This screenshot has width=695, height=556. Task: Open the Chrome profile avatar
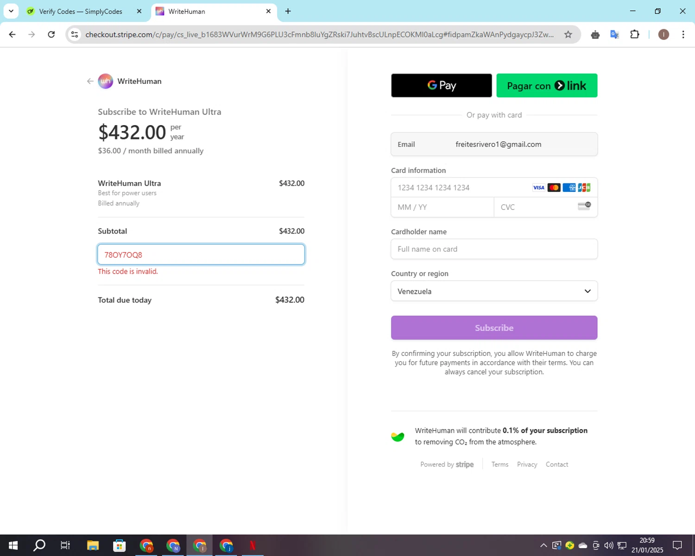[663, 34]
